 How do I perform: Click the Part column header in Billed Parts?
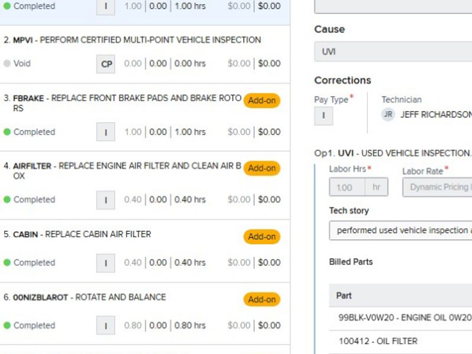click(x=344, y=296)
